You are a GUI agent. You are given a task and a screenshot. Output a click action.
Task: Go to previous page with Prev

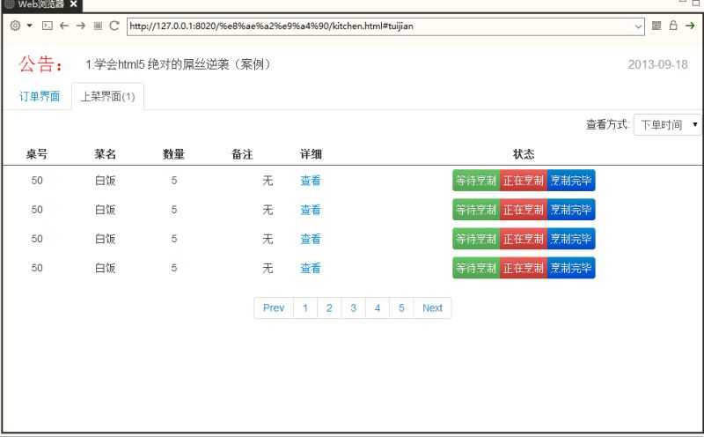[x=274, y=308]
